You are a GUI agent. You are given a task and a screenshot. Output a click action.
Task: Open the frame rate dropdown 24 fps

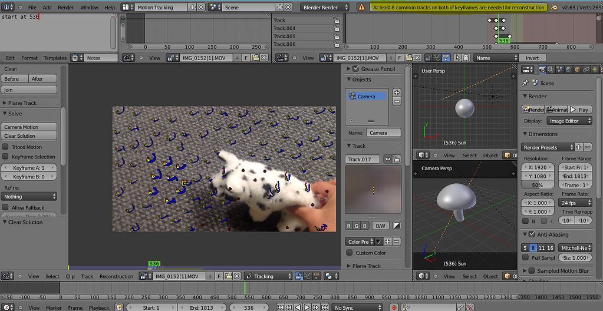575,203
